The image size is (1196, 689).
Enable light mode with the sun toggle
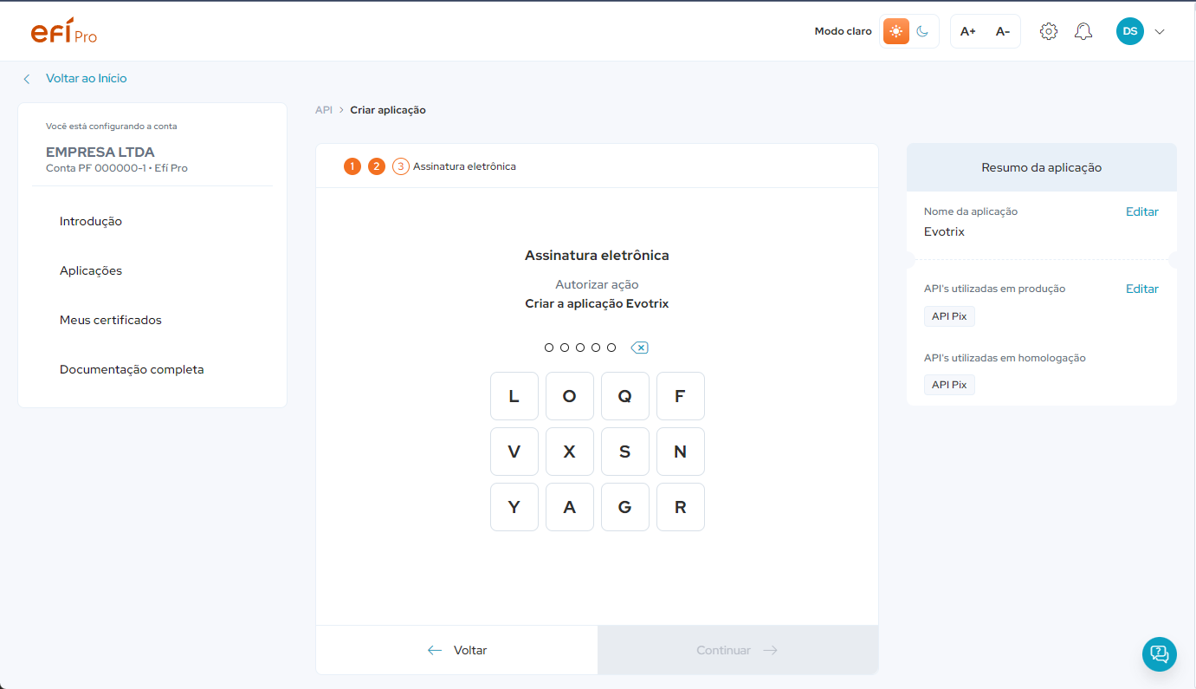pyautogui.click(x=895, y=30)
